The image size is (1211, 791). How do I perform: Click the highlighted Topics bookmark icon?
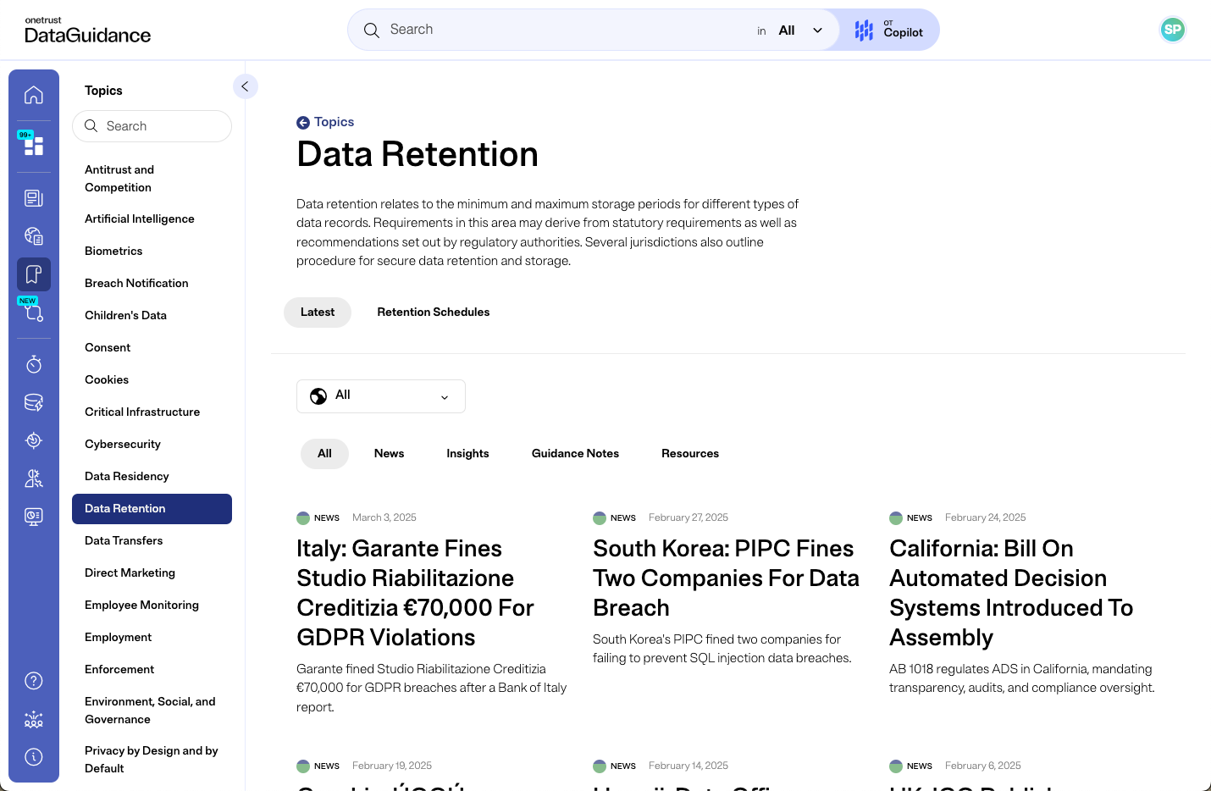pyautogui.click(x=34, y=274)
